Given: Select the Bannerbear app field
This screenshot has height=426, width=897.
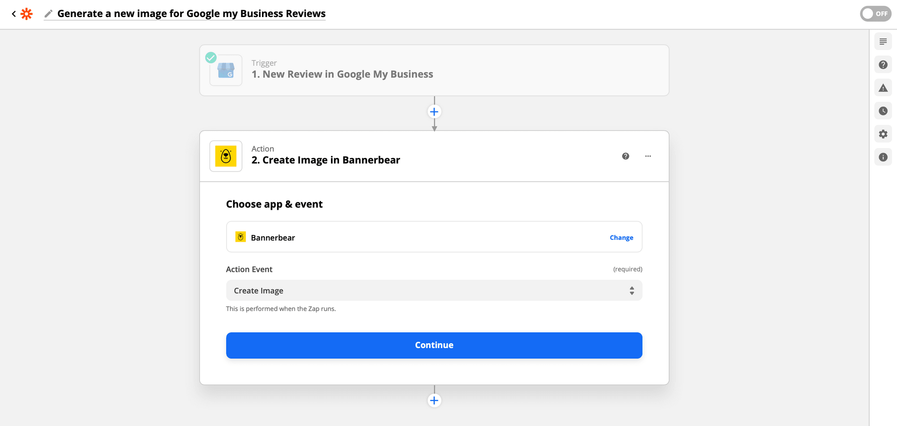Looking at the screenshot, I should pyautogui.click(x=434, y=237).
